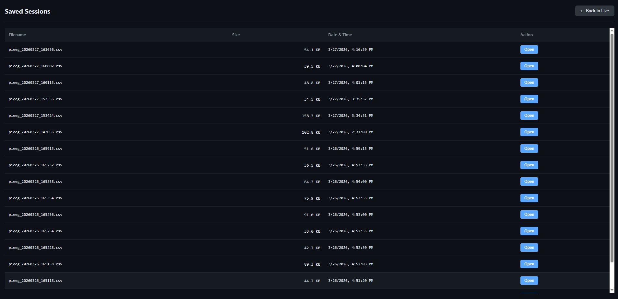Open the 48.8 KB session from 4:01:15 PM
Viewport: 618px width, 299px height.
point(529,83)
